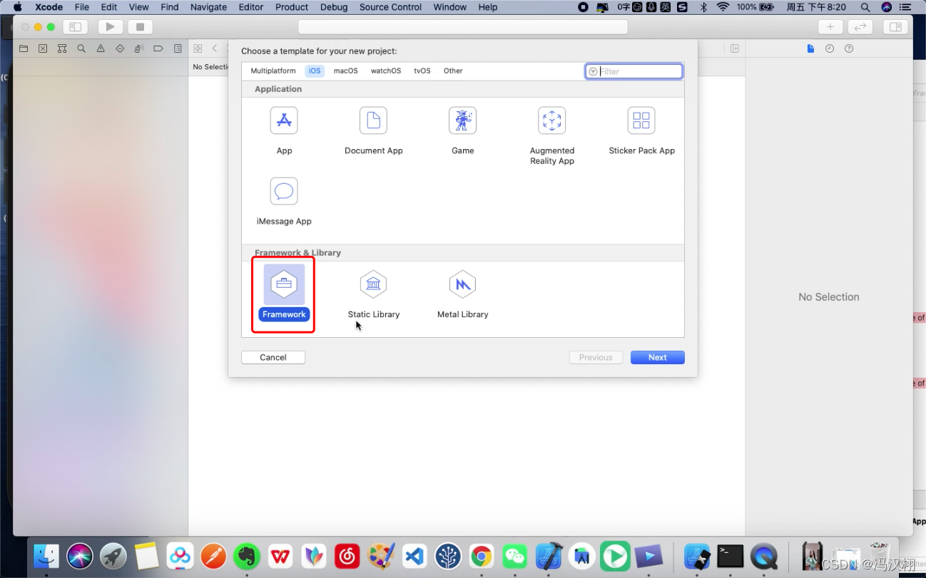
Task: Open the Navigate menu
Action: click(208, 7)
